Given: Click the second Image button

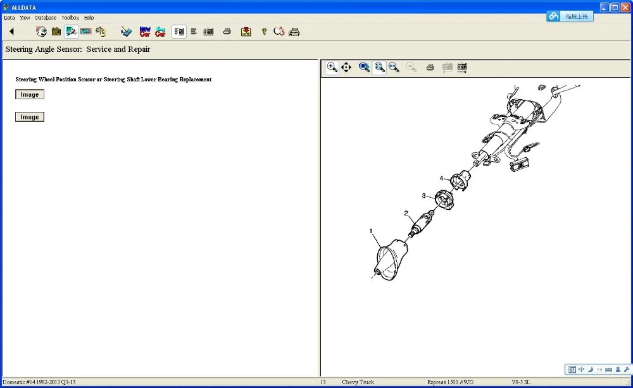Looking at the screenshot, I should [x=30, y=117].
